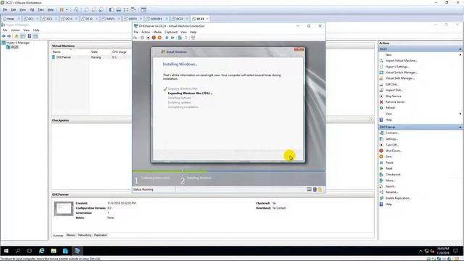
Task: Click Enable Replication in Actions pane
Action: pos(398,198)
